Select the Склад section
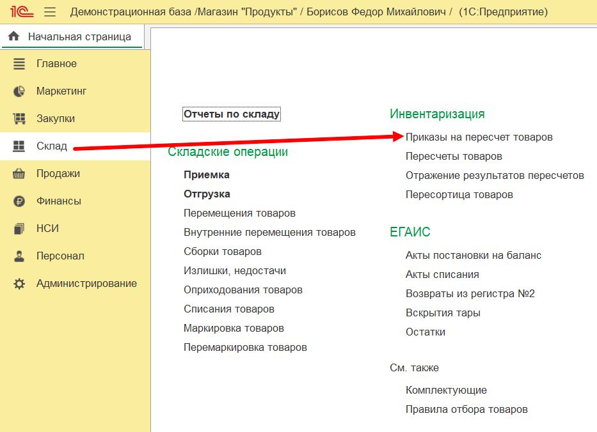This screenshot has width=597, height=432. [76, 146]
